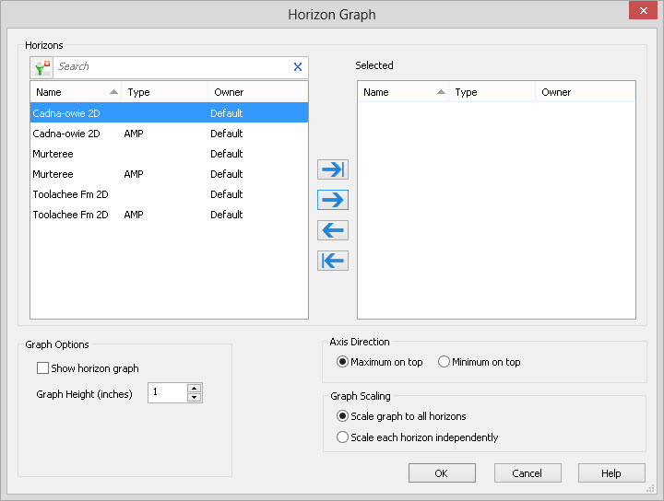This screenshot has height=501, width=664.
Task: Decrease Graph Height using the down arrow
Action: click(194, 398)
